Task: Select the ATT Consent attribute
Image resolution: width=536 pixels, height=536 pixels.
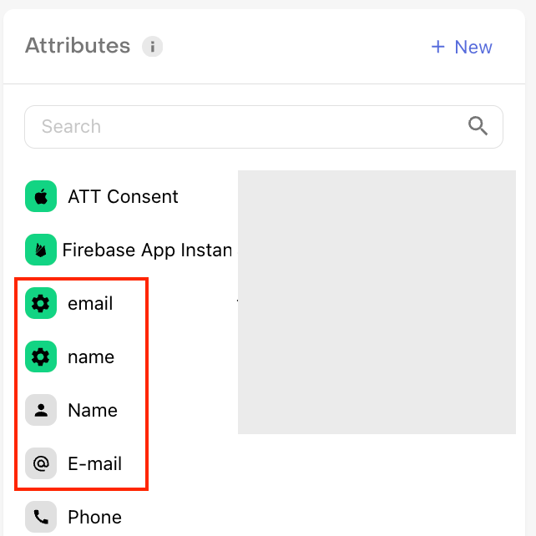Action: pyautogui.click(x=123, y=196)
